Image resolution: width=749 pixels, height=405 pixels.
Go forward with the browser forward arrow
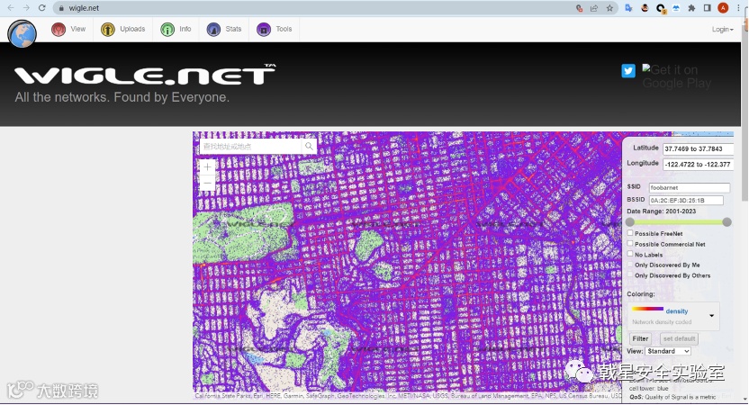(x=26, y=8)
